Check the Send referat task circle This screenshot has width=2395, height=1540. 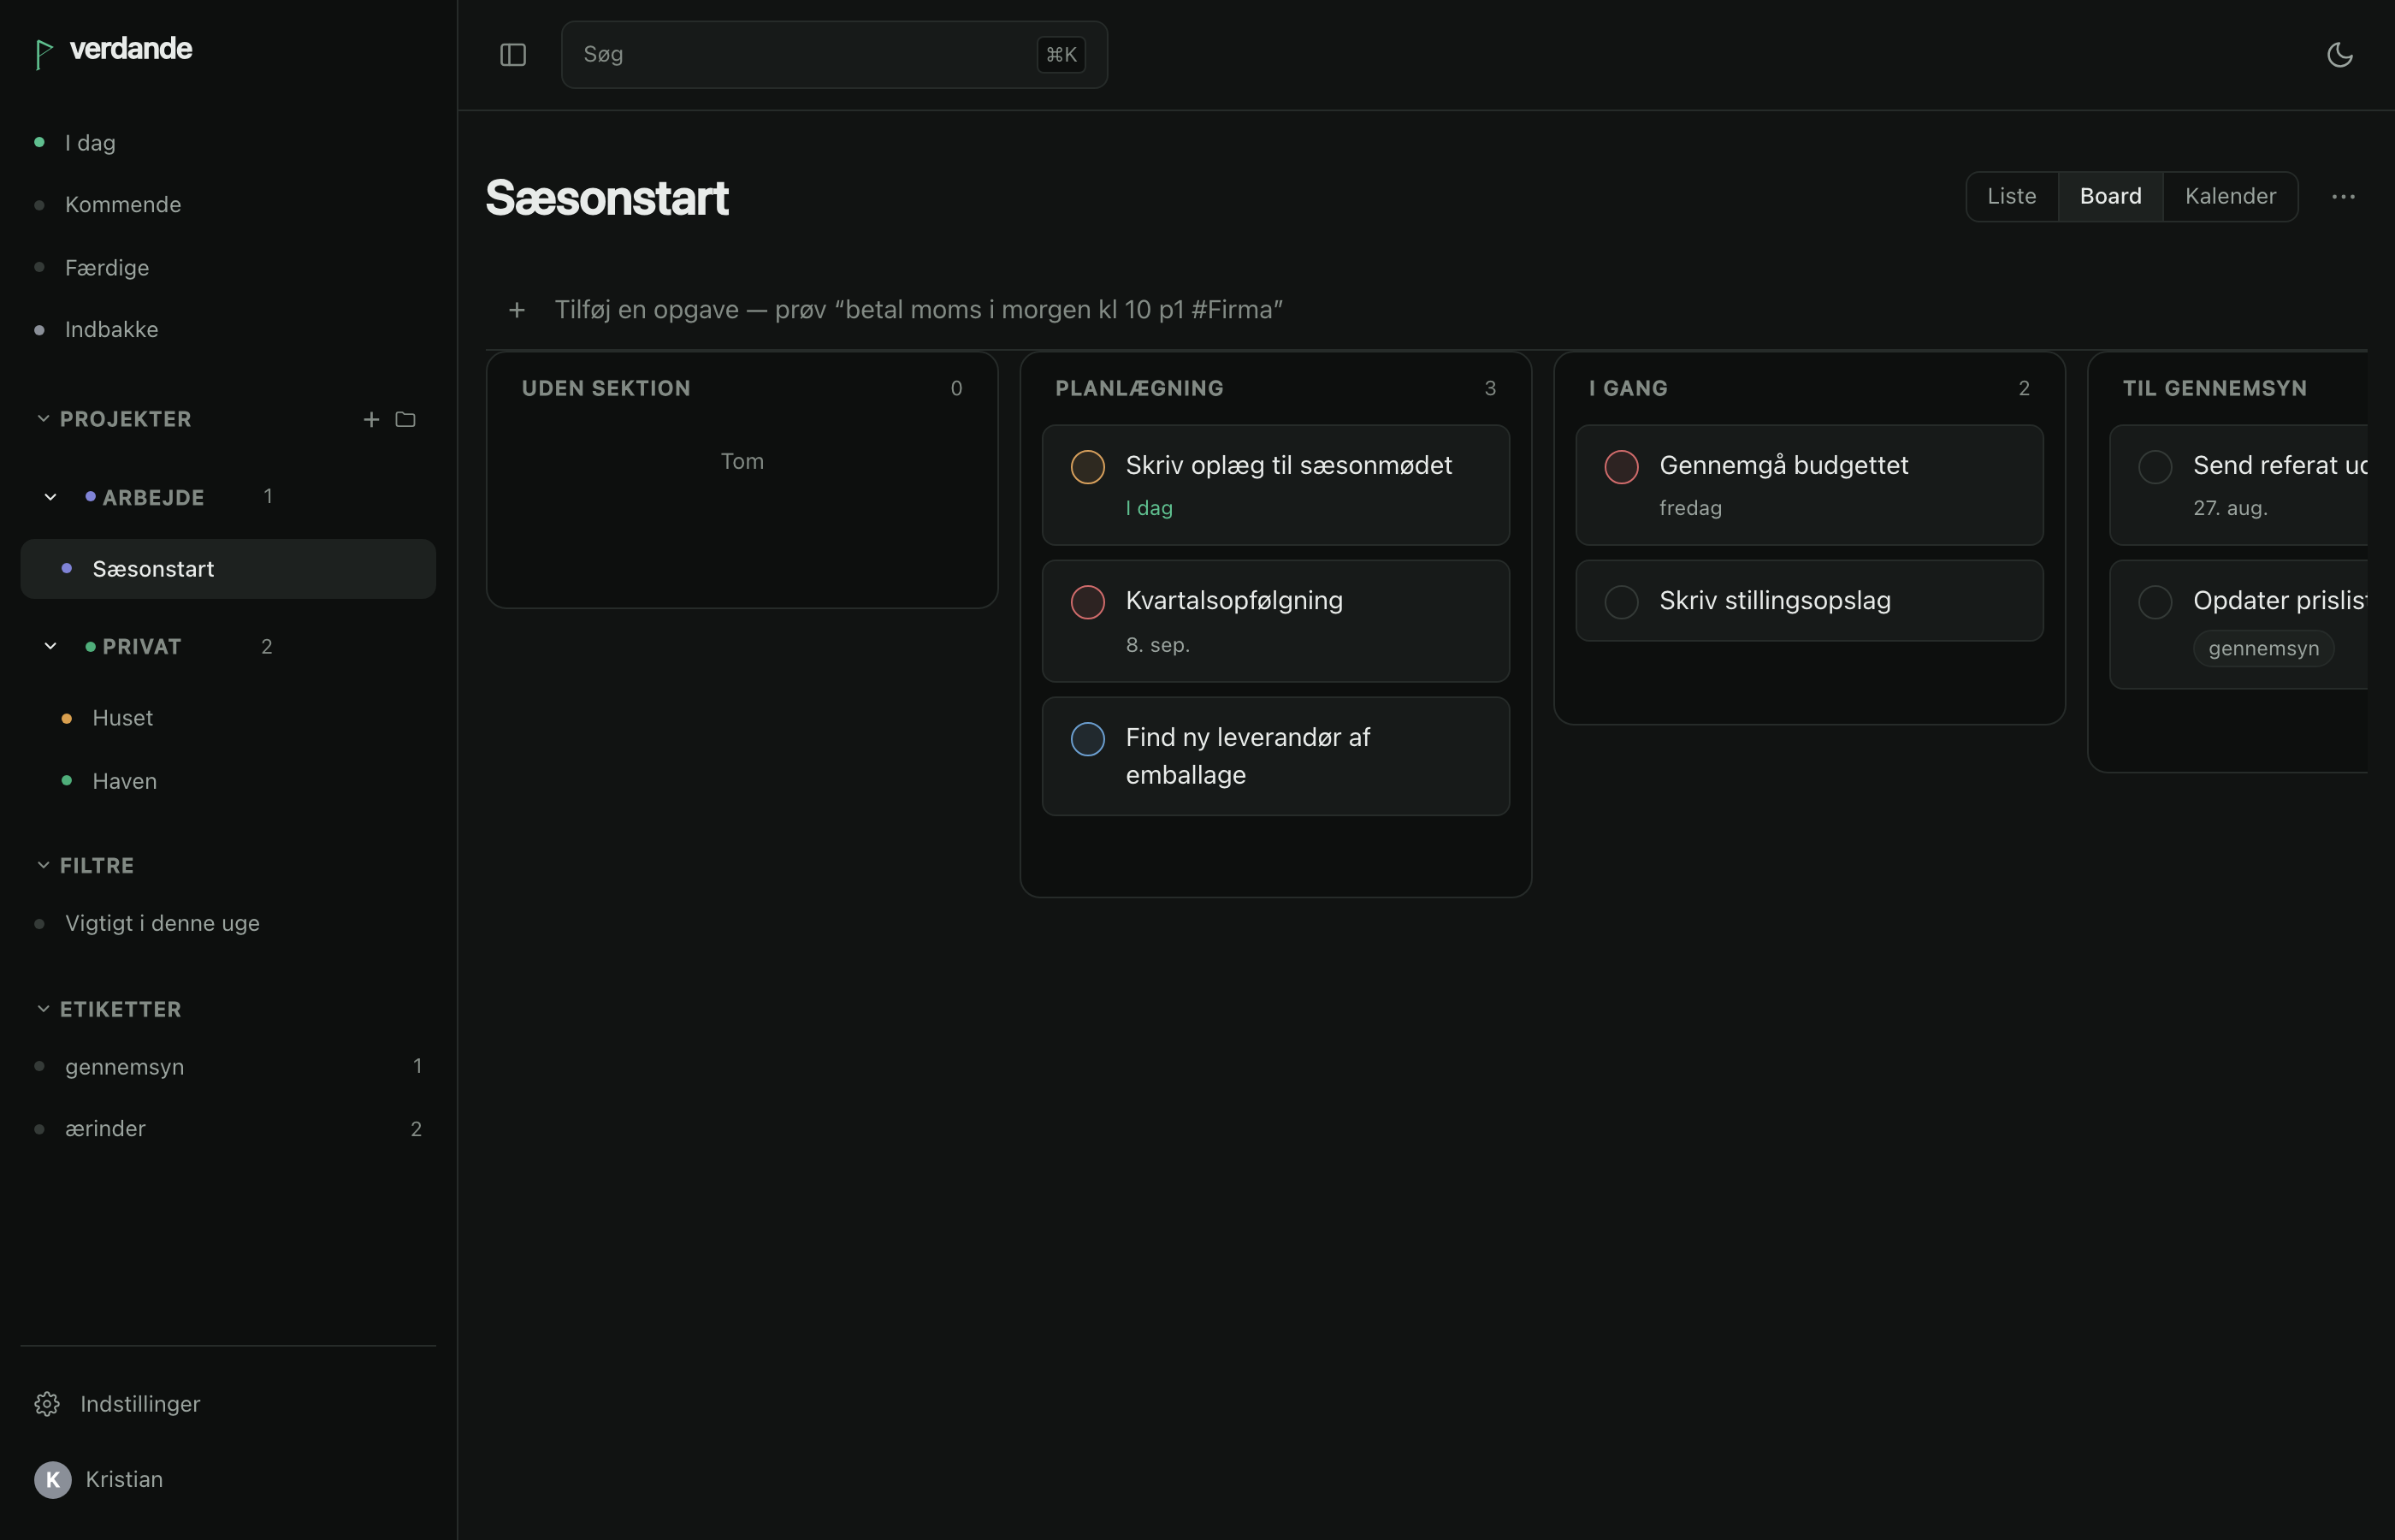pos(2155,467)
